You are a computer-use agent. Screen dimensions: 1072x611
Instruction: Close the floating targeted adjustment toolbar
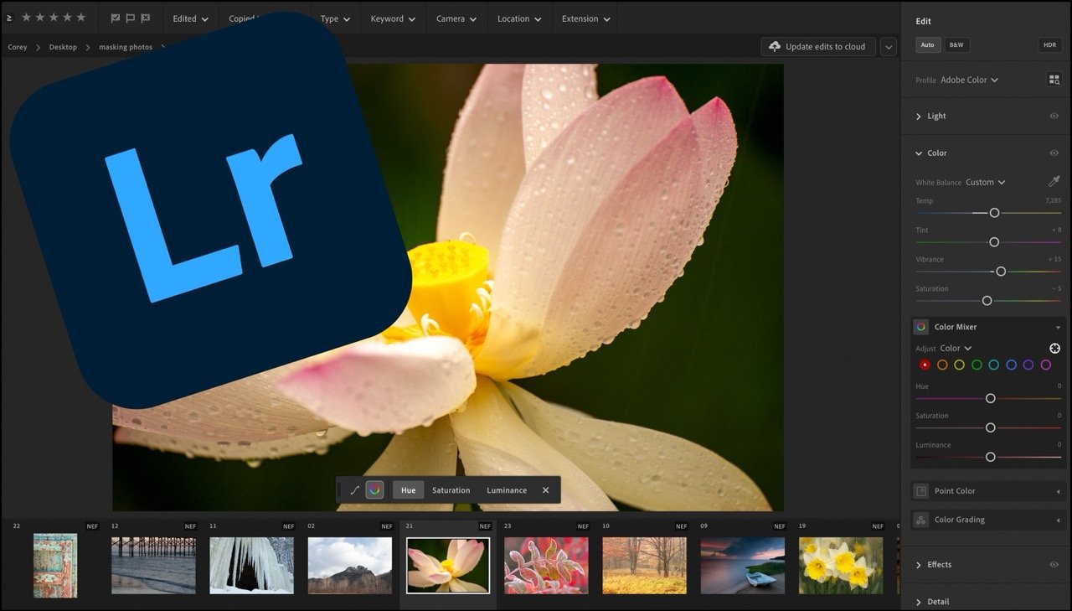pyautogui.click(x=545, y=490)
